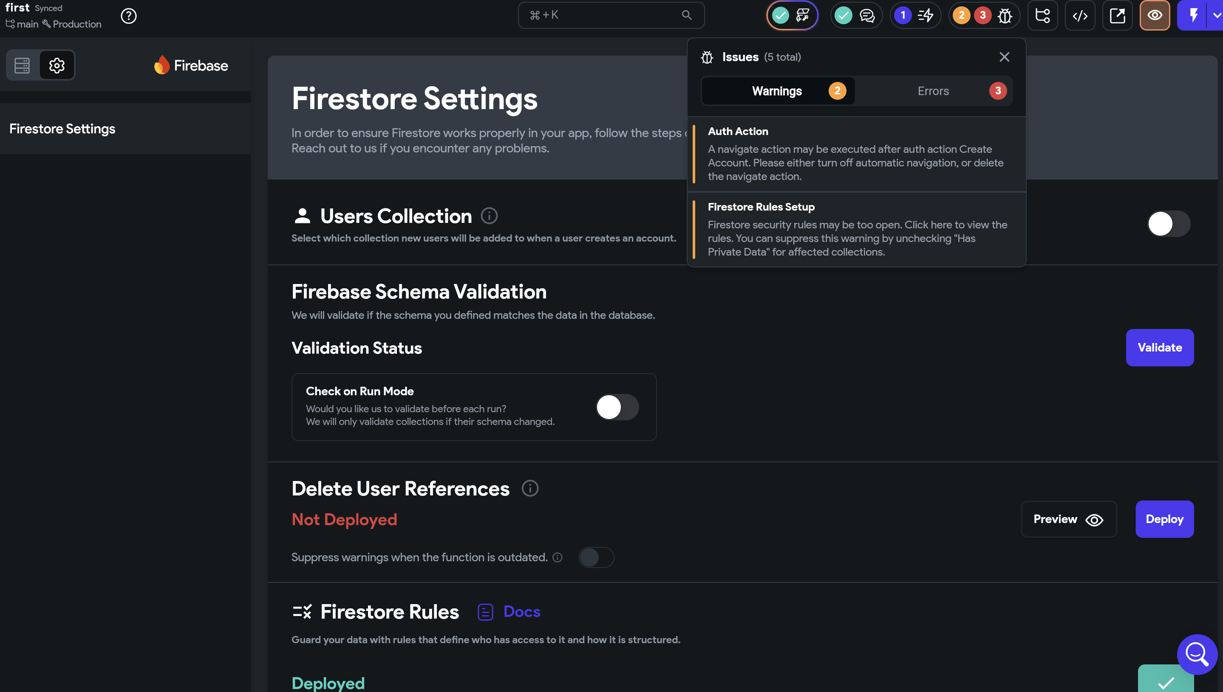
Task: Click the Users Collection info icon
Action: [x=489, y=216]
